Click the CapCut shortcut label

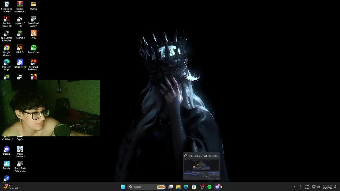click(x=20, y=139)
